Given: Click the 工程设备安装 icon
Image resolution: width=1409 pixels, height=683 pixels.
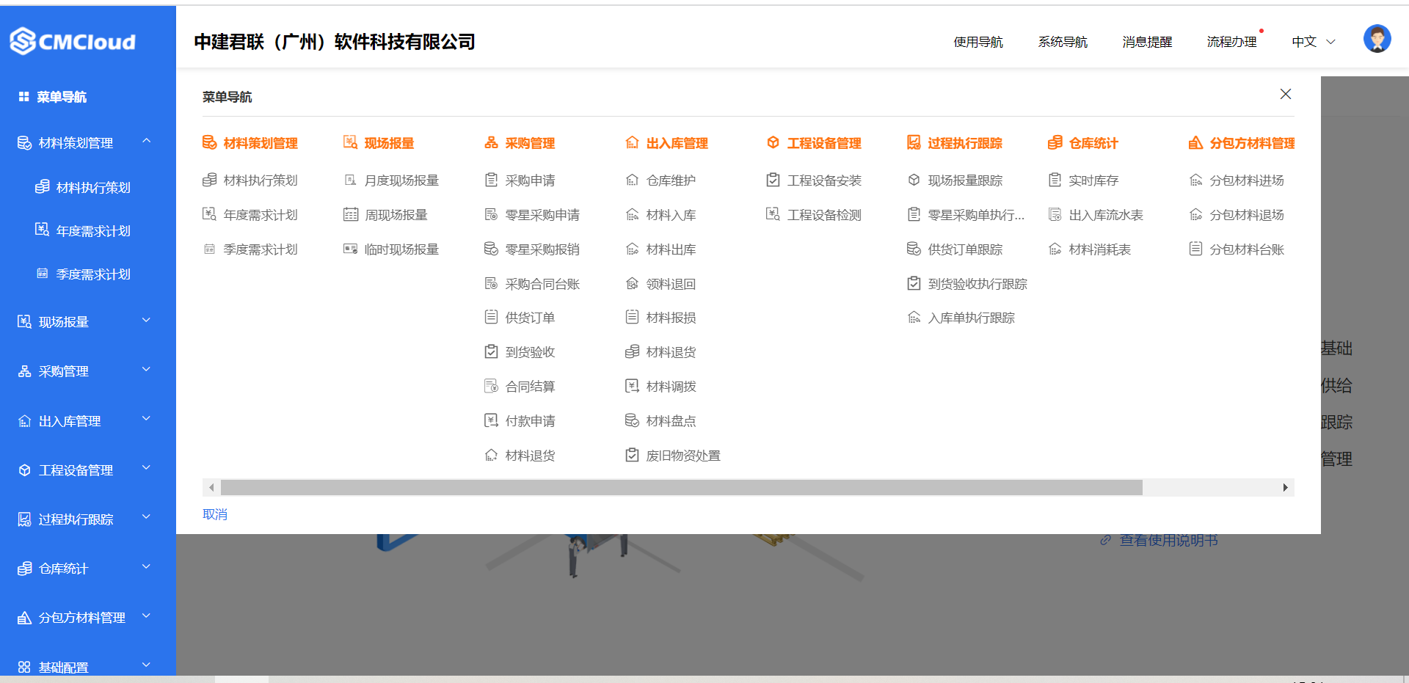Looking at the screenshot, I should (773, 180).
